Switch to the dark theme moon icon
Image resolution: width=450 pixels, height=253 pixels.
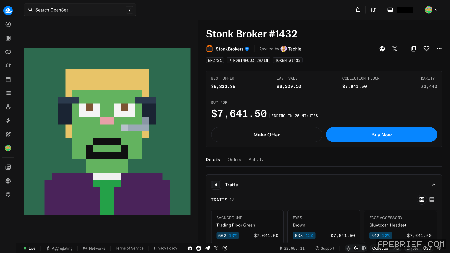356,248
